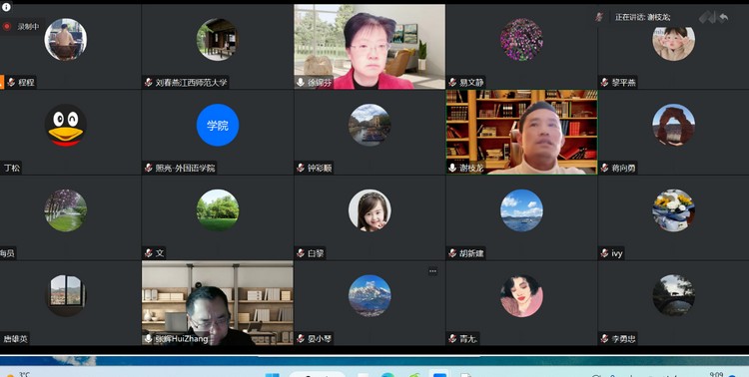
Task: Click the name label 李勇忠
Action: (x=624, y=338)
